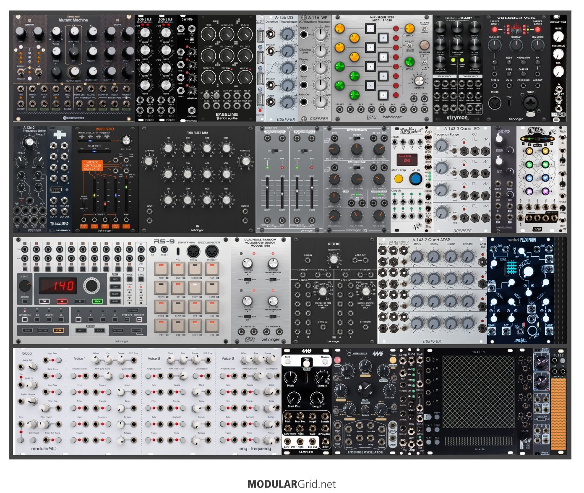Click the USB-C port on the RS-9
The width and height of the screenshot is (584, 493).
[x=178, y=252]
